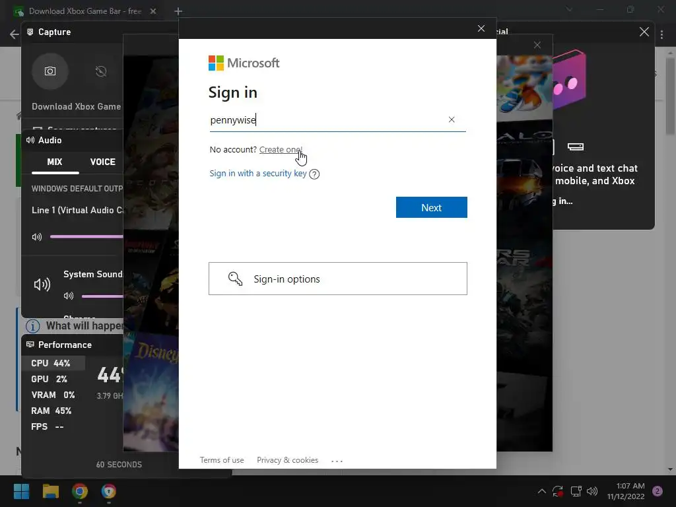The width and height of the screenshot is (676, 507).
Task: Click the Microsoft logo
Action: coord(244,63)
